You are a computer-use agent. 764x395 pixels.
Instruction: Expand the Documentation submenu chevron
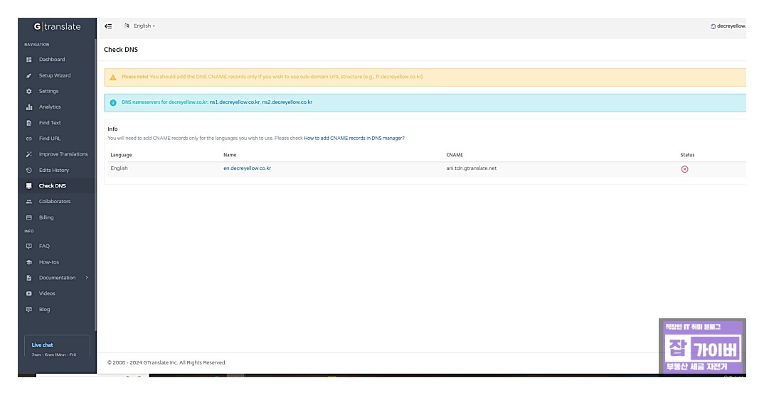[87, 278]
